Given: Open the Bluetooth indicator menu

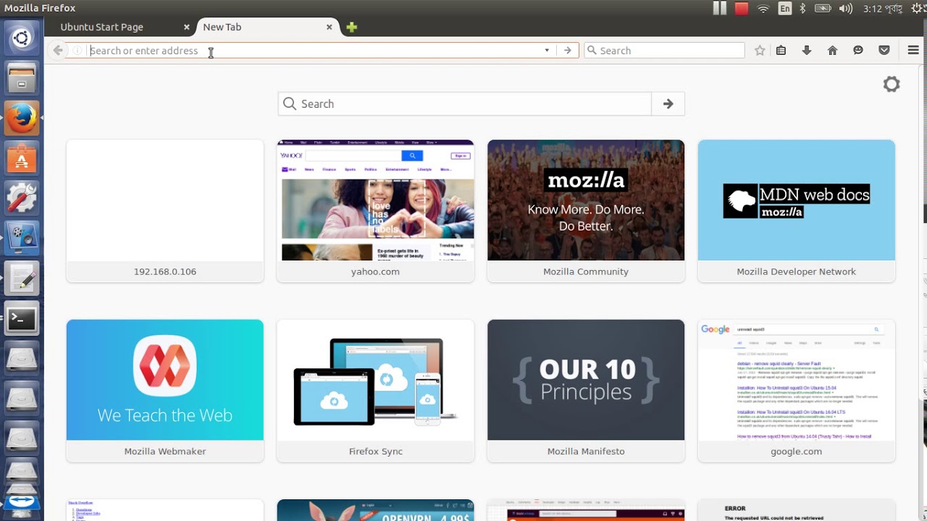Looking at the screenshot, I should pyautogui.click(x=802, y=9).
